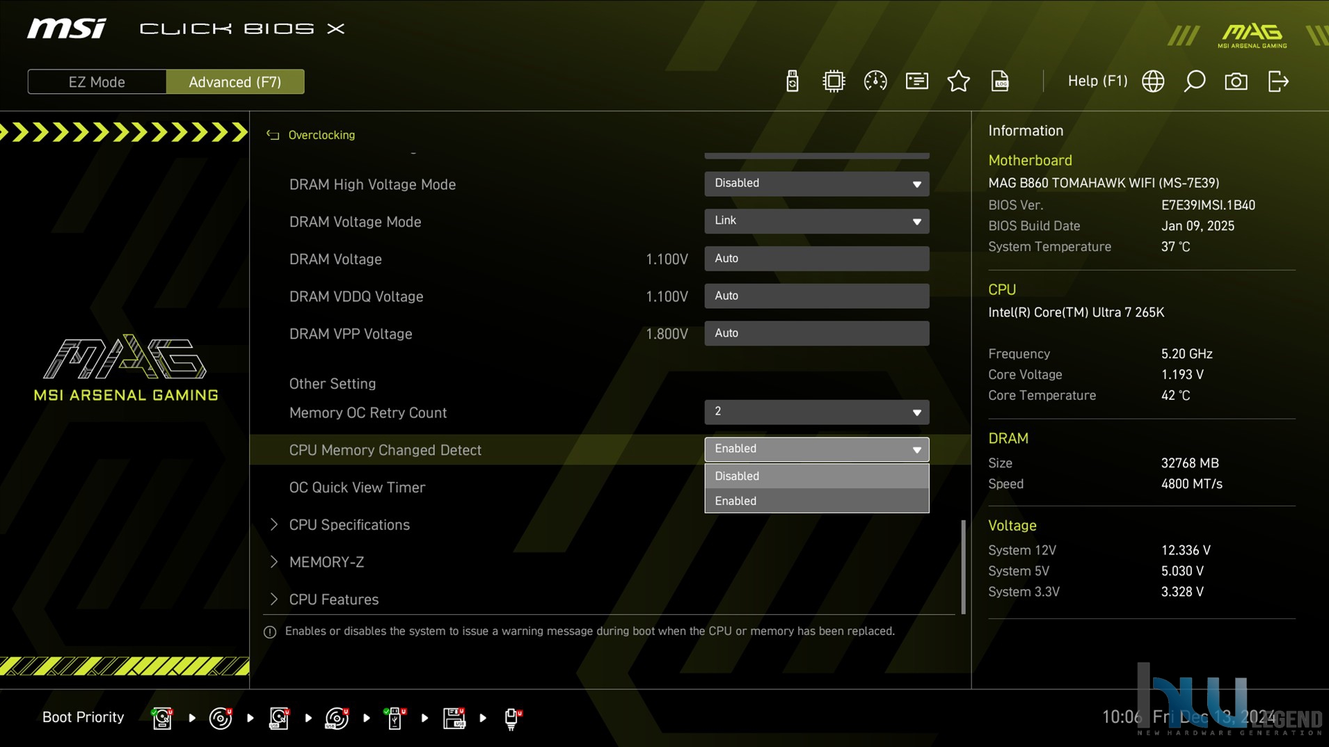The height and width of the screenshot is (747, 1329).
Task: Select the USB key boot device icon
Action: [395, 718]
